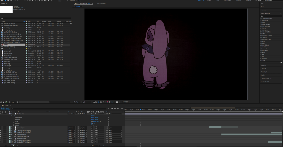Toggle mask and shape path visibility
Screen dimensions: 283x147
(99, 102)
